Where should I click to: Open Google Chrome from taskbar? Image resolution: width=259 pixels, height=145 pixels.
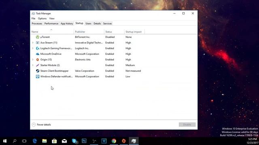coord(114,141)
